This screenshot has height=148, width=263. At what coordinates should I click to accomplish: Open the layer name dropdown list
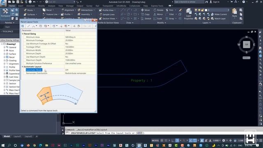(228, 10)
